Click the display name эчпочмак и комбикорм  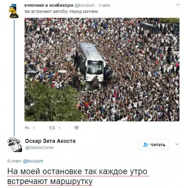pyautogui.click(x=49, y=5)
